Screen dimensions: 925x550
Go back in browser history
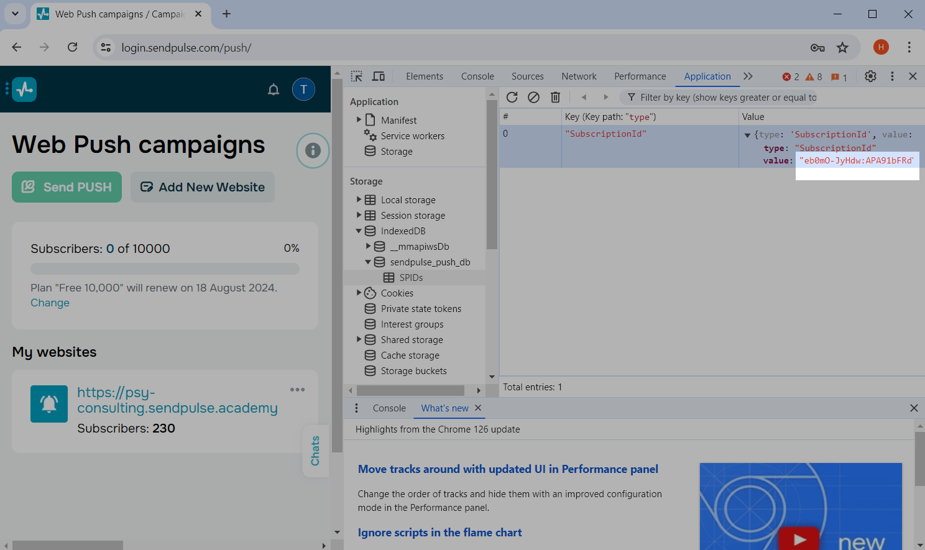pos(17,47)
